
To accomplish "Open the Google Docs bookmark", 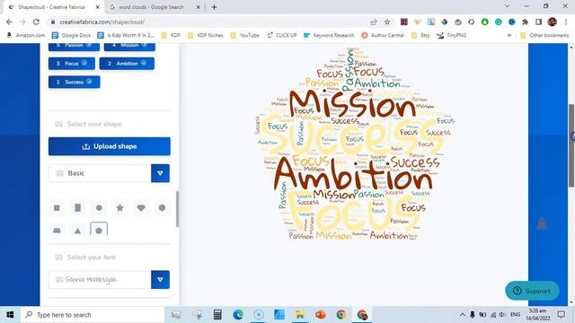I will (72, 35).
